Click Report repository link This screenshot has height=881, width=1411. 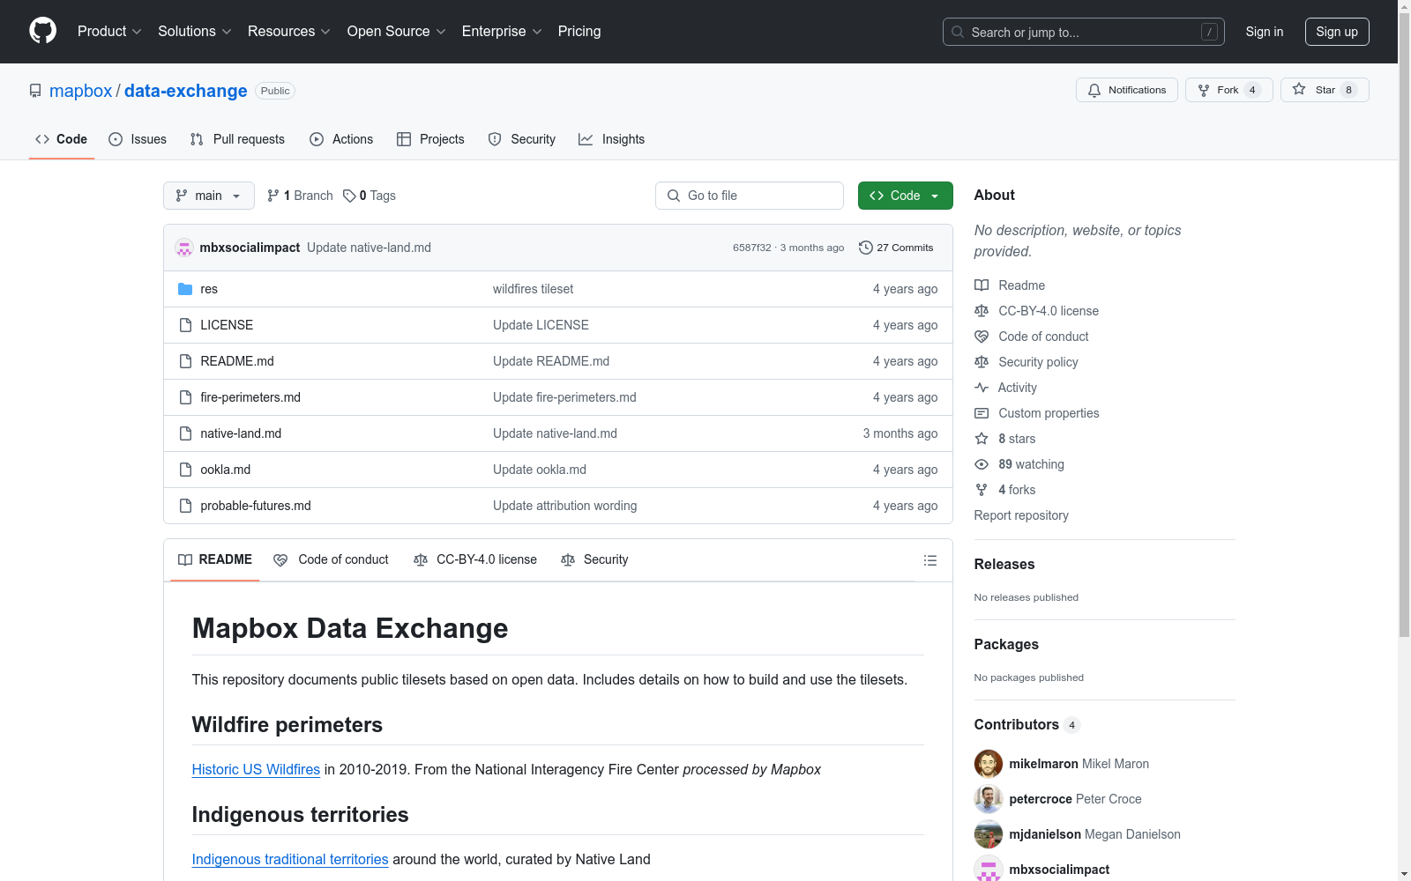click(1021, 515)
